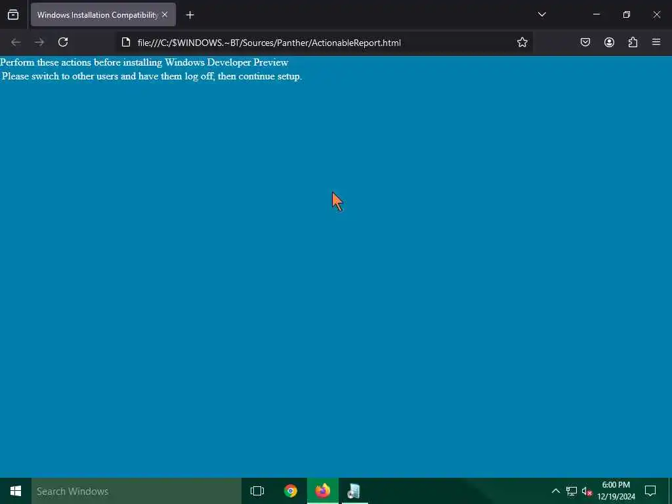
Task: Show hidden system tray icons
Action: (x=555, y=491)
